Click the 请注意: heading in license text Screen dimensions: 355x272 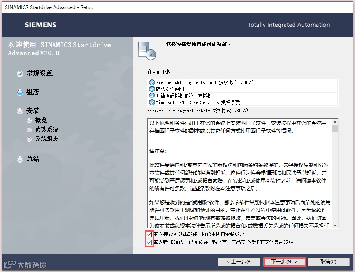pyautogui.click(x=158, y=151)
